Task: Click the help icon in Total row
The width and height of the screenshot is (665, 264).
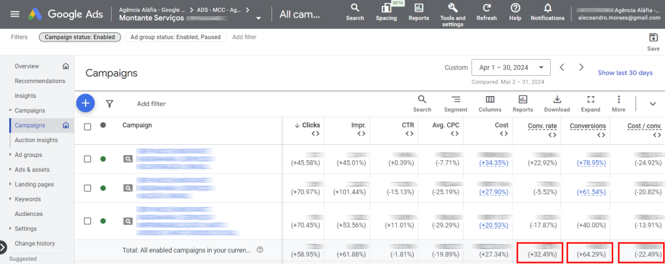Action: tap(260, 250)
